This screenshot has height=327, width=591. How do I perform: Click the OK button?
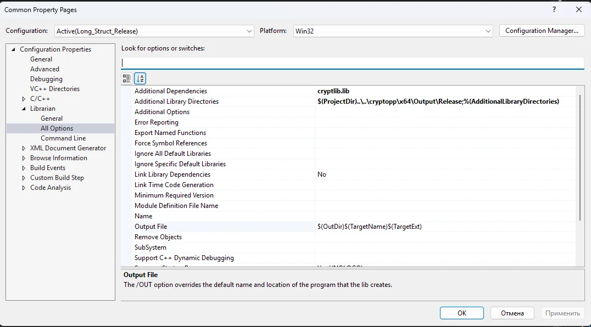click(461, 313)
